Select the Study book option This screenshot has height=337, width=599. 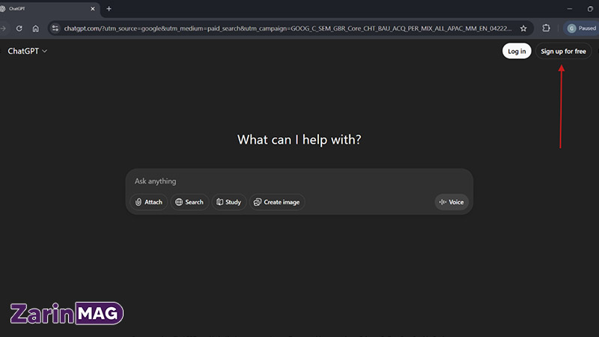click(229, 202)
